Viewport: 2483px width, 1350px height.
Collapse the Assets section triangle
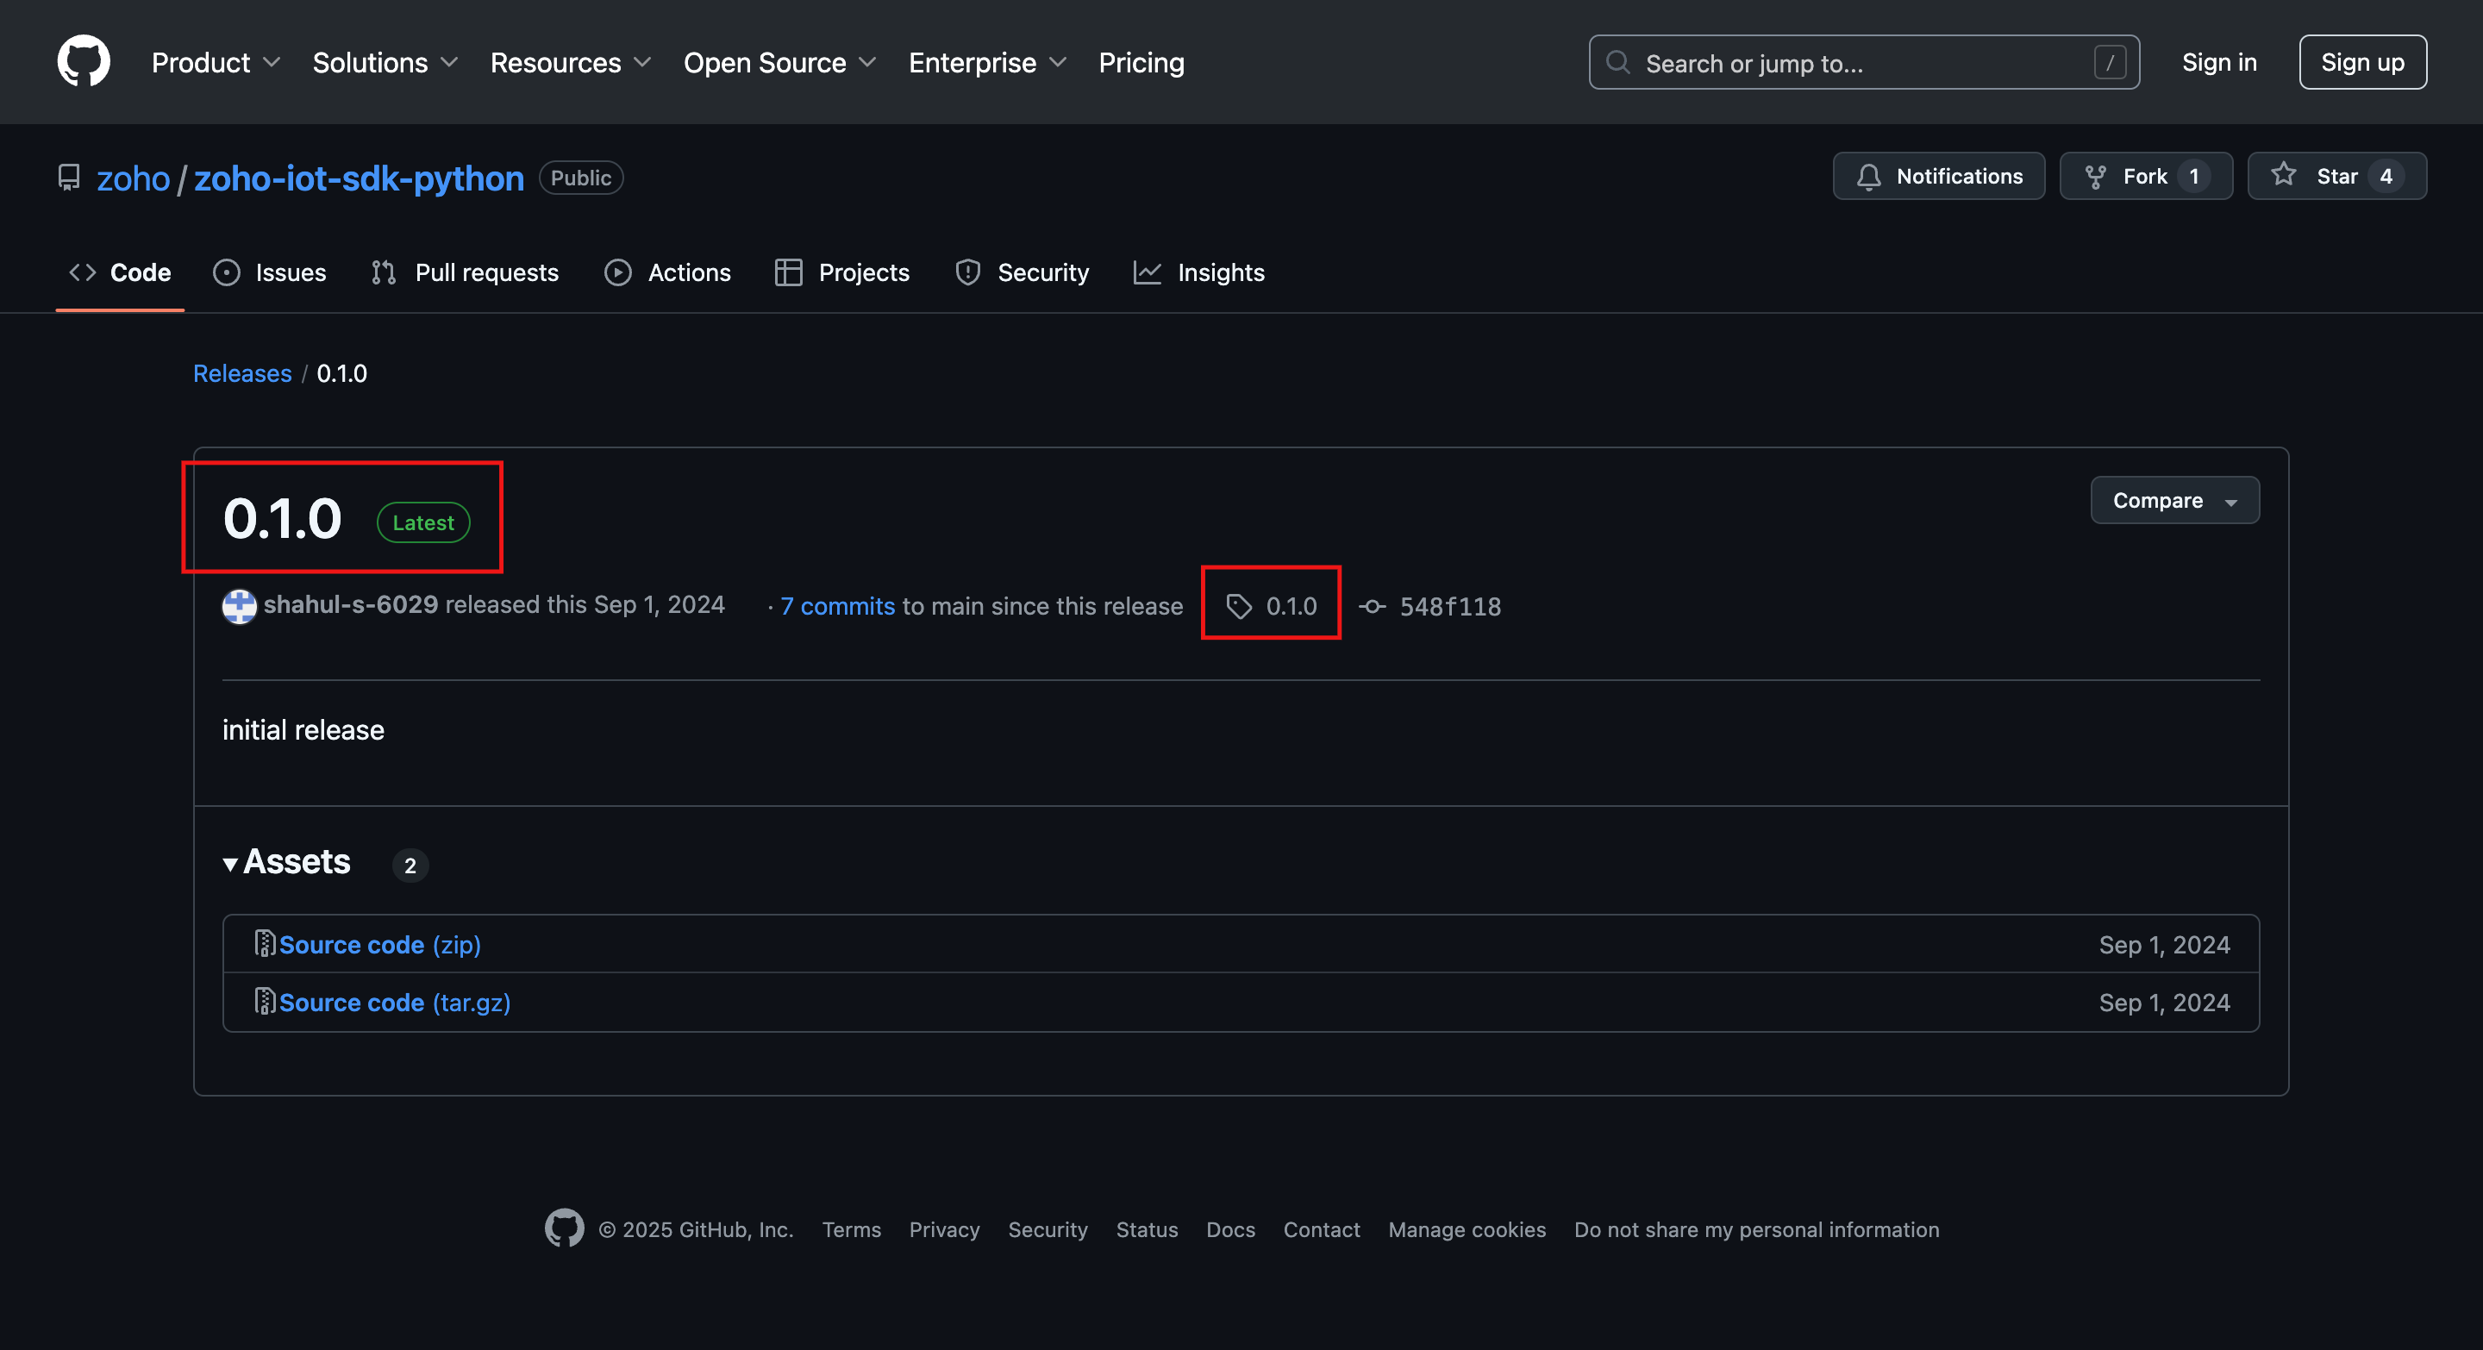coord(230,864)
